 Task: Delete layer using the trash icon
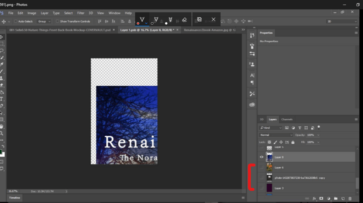(350, 199)
